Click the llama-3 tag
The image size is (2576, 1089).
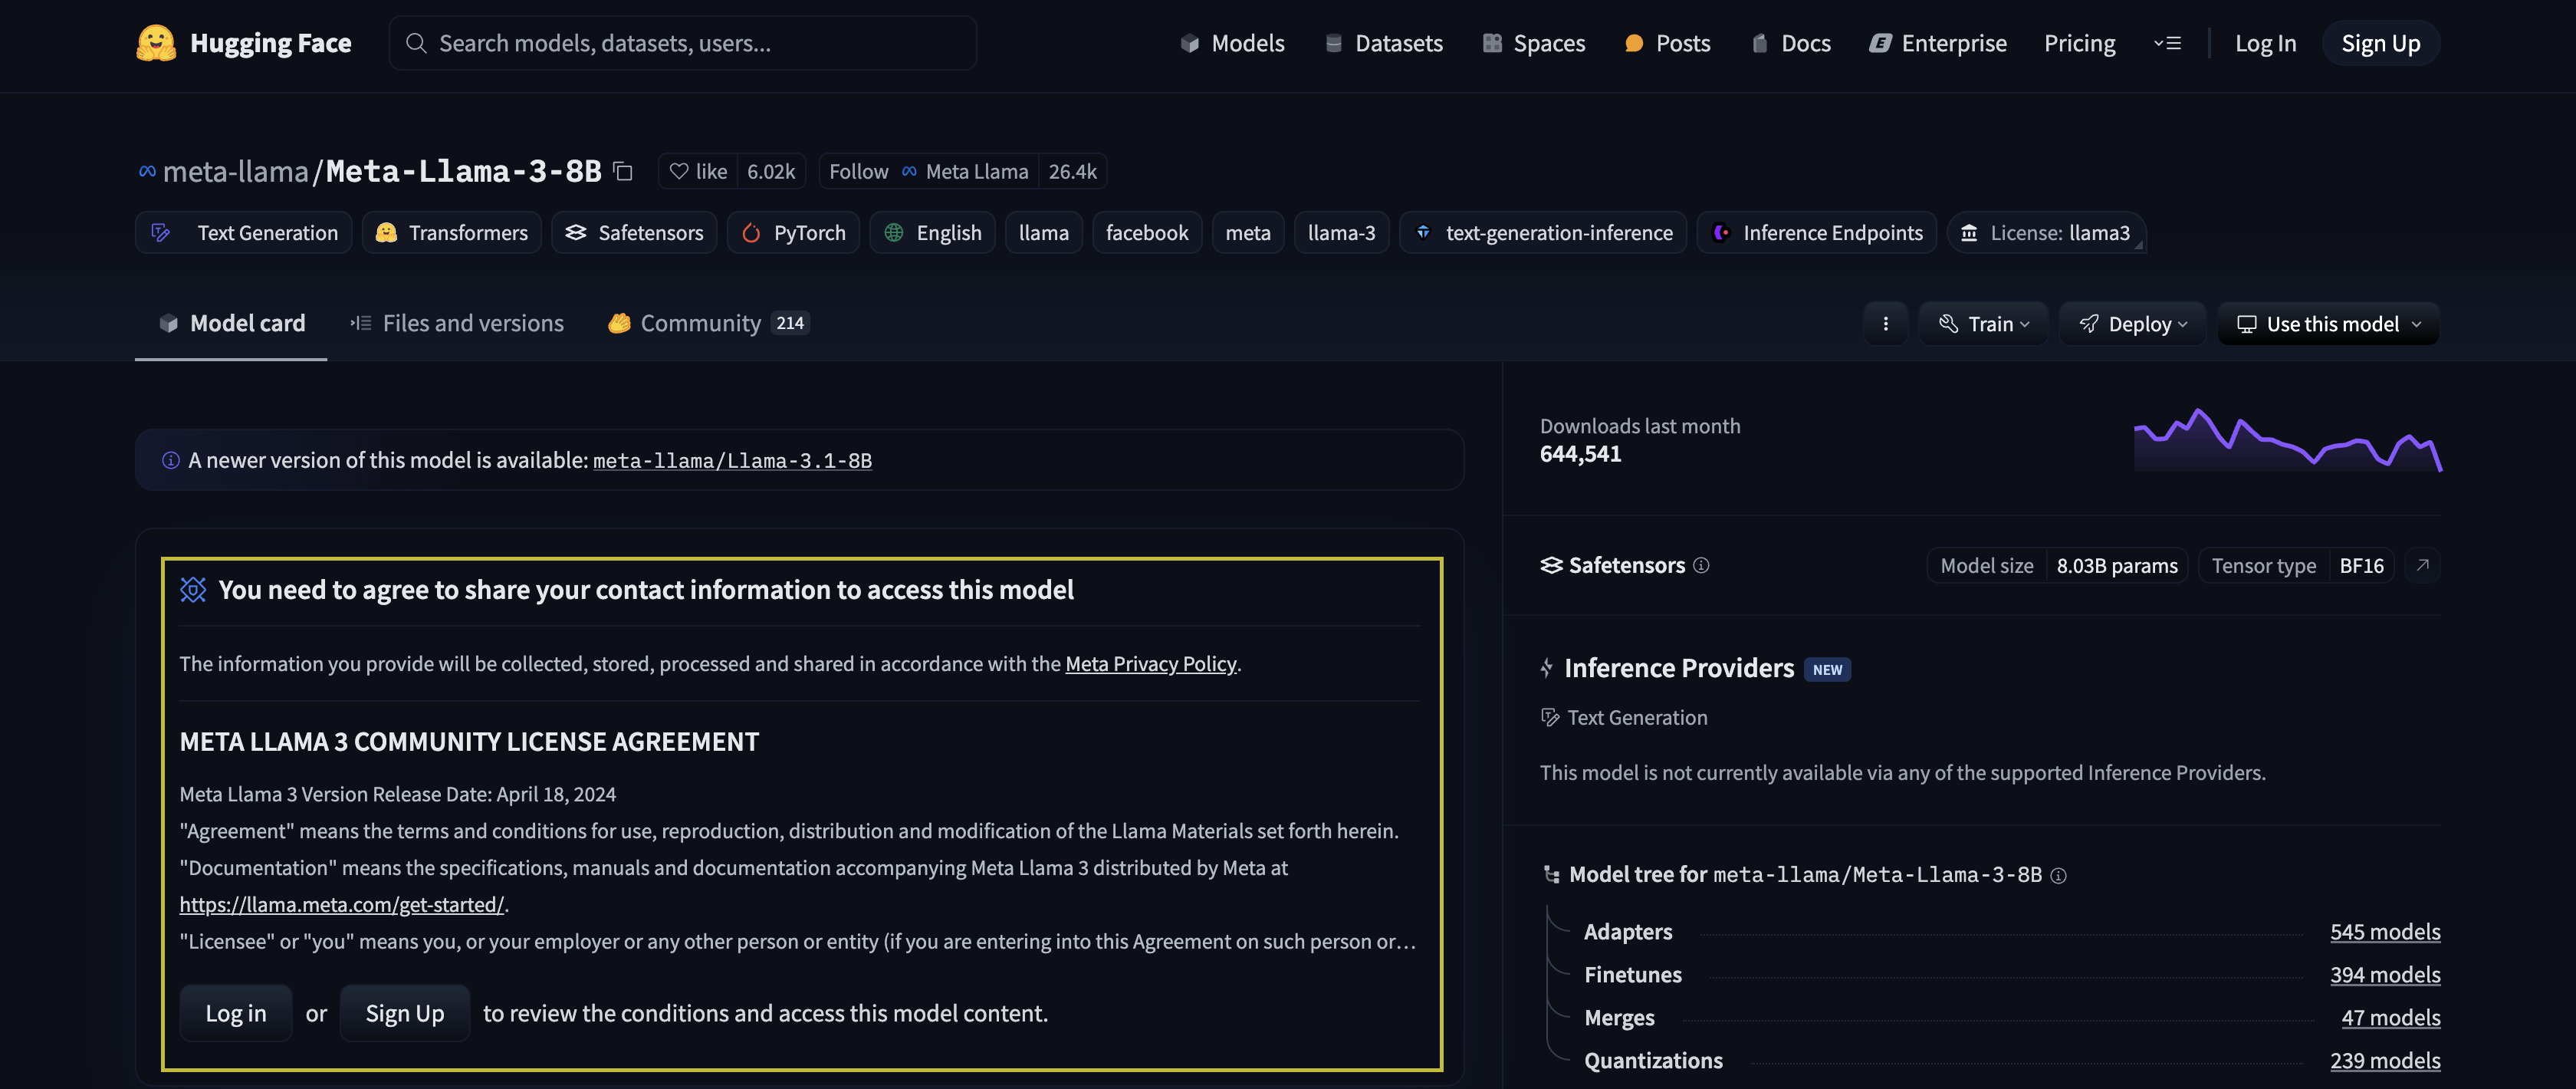tap(1341, 233)
